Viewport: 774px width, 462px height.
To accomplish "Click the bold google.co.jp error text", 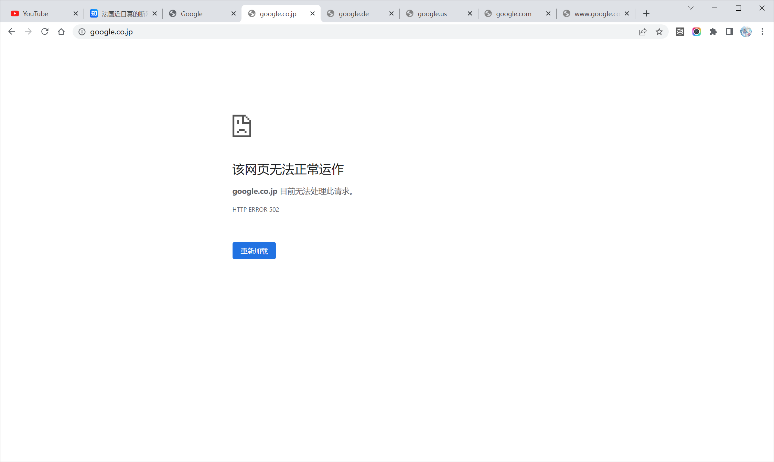I will [x=255, y=191].
